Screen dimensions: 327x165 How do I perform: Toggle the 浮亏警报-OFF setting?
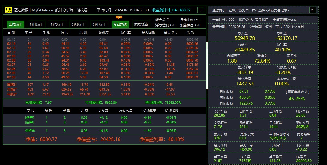[x=166, y=25]
